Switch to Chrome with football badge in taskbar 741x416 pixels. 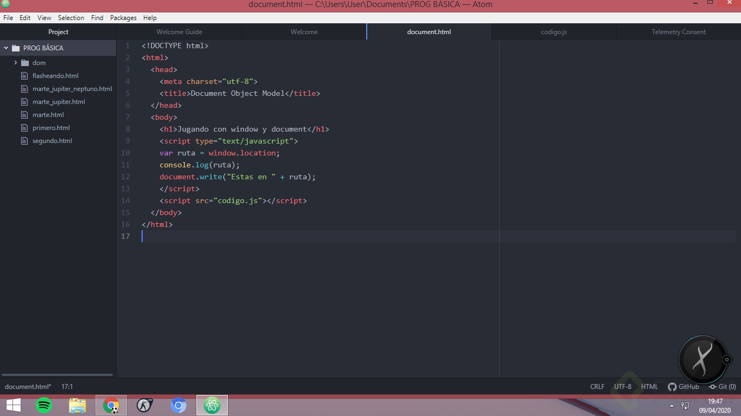(x=111, y=405)
